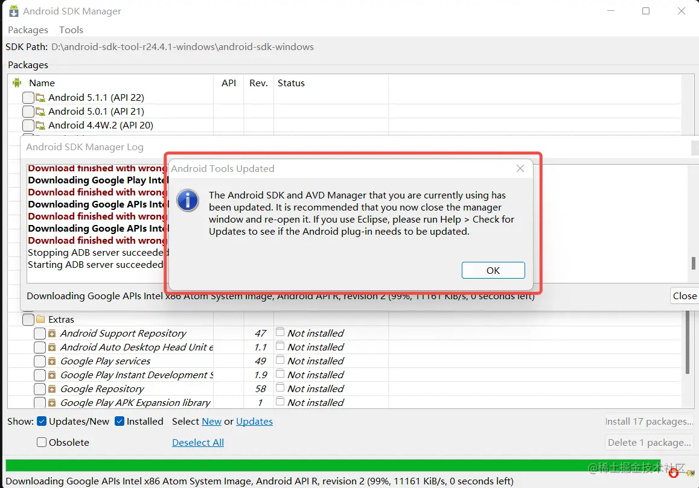Click Delete 1 package button
This screenshot has height=488, width=699.
point(649,443)
